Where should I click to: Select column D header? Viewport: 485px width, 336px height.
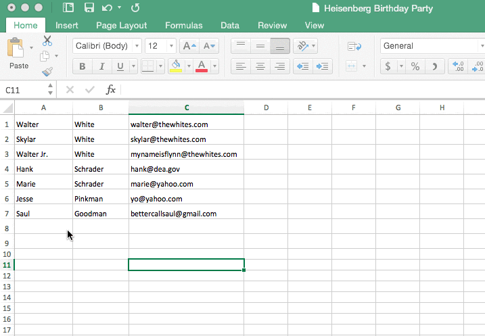pos(266,107)
